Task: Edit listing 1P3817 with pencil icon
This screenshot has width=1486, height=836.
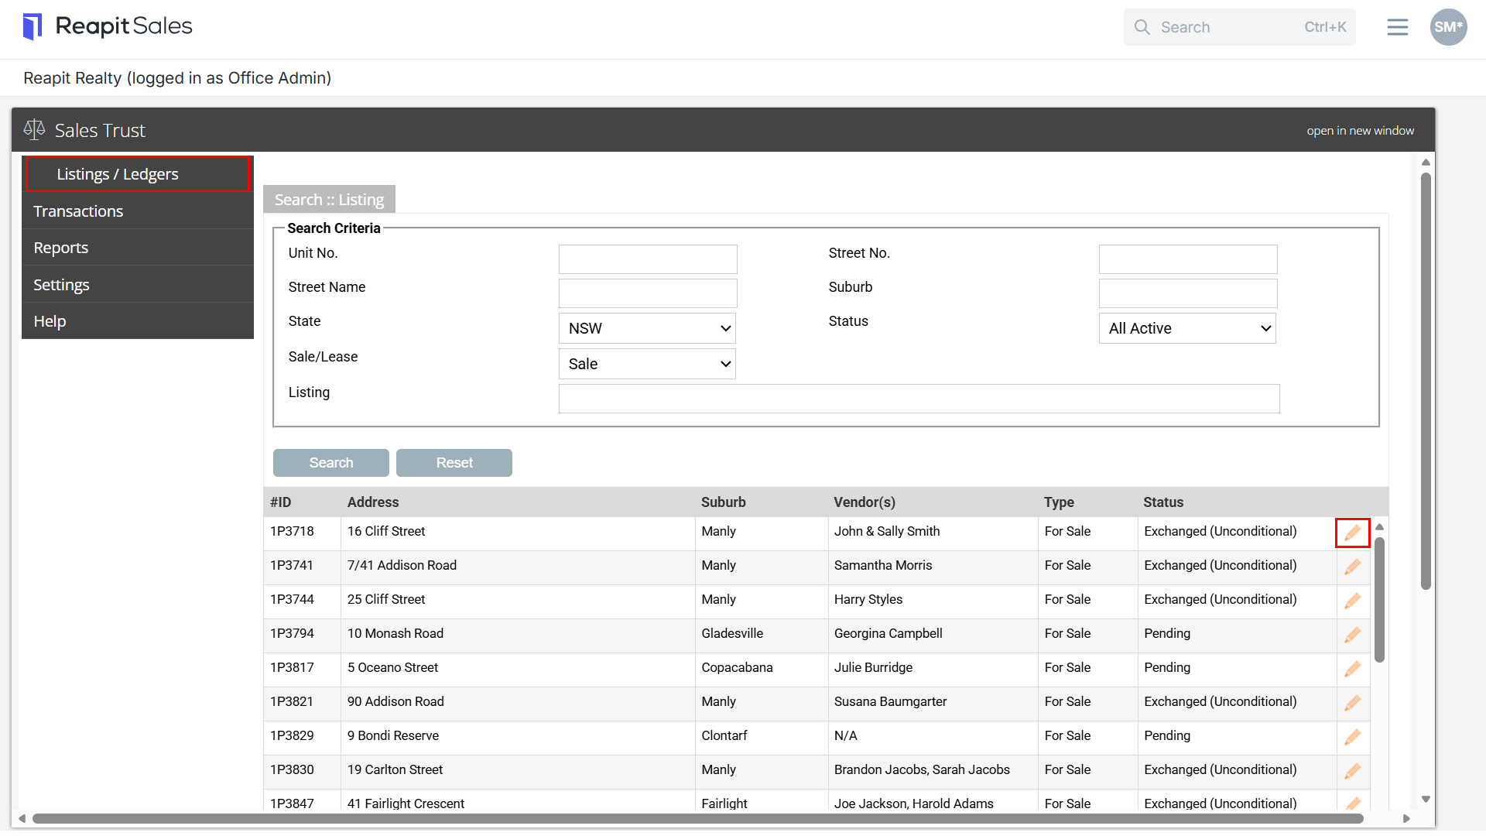Action: (x=1352, y=669)
